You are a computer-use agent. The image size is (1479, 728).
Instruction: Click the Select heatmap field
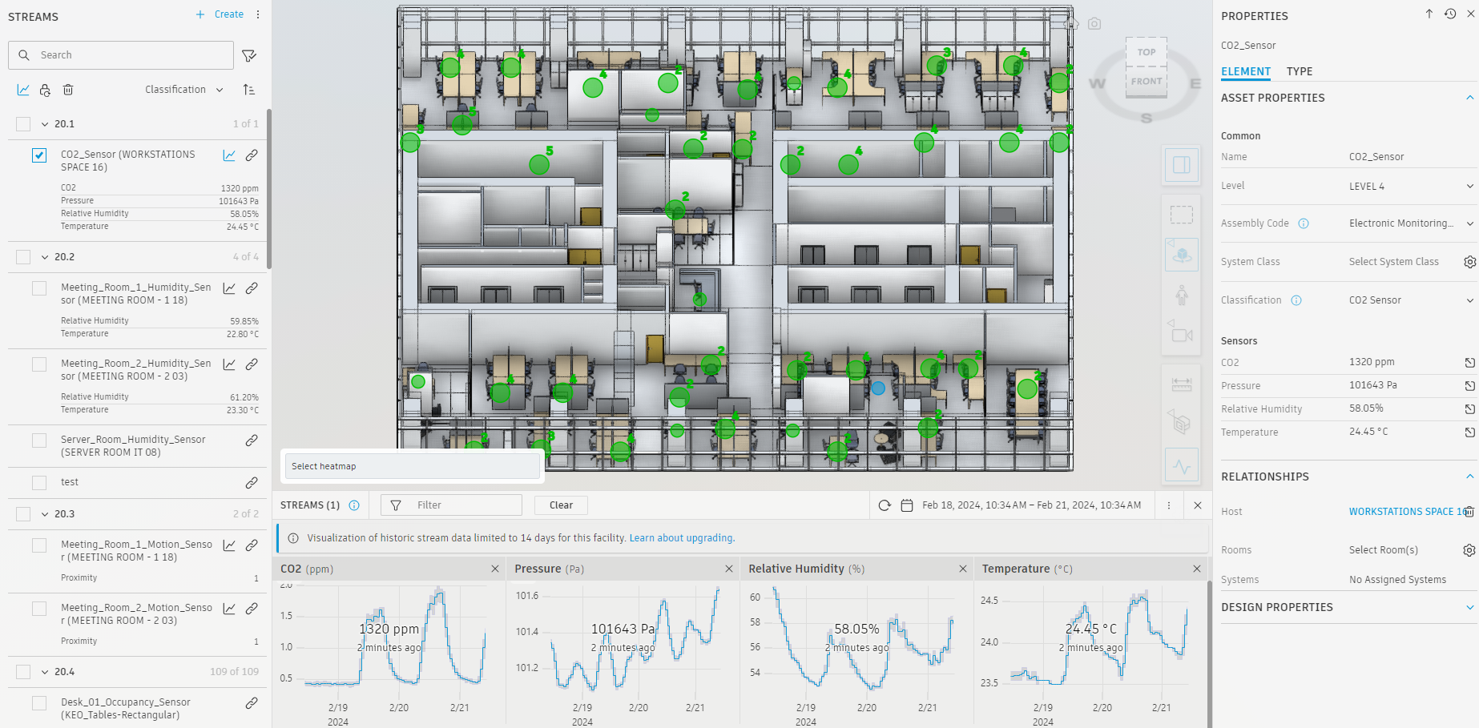click(x=412, y=466)
